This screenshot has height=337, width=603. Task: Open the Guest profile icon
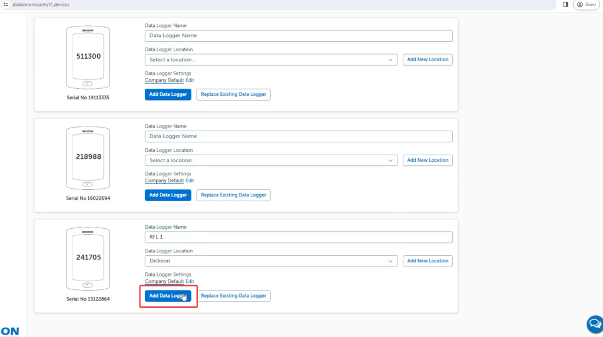click(x=587, y=4)
